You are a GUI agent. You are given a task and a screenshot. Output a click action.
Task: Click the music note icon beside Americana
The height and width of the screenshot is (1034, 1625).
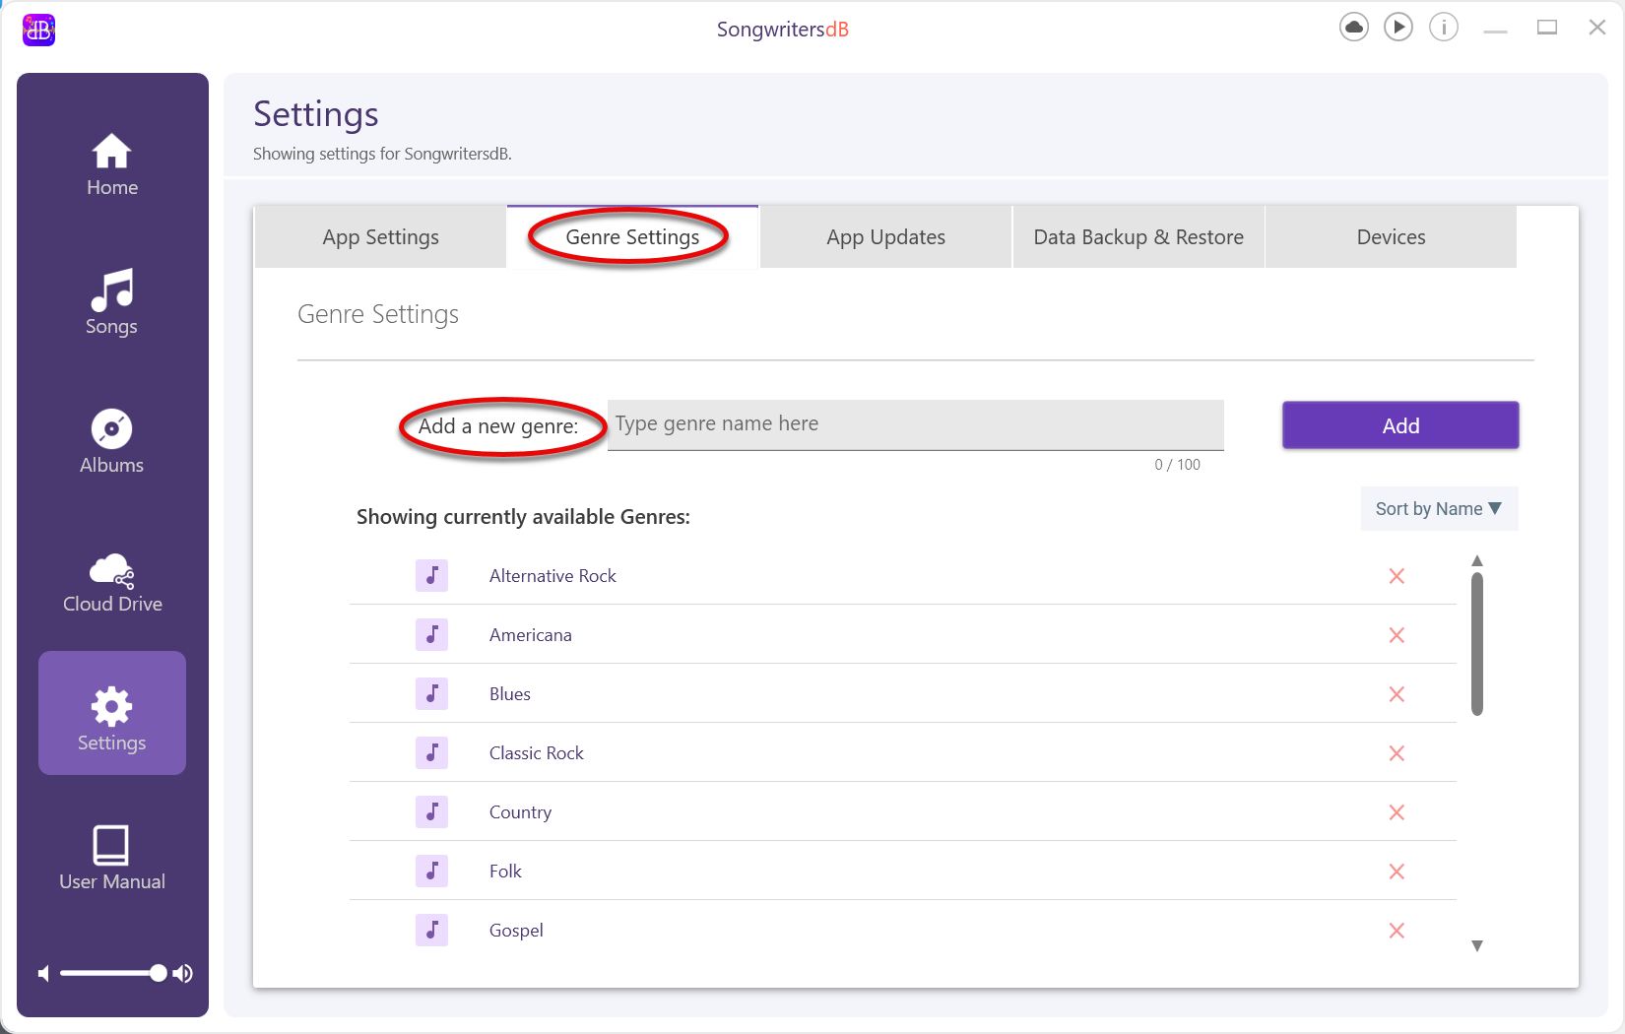click(x=431, y=634)
